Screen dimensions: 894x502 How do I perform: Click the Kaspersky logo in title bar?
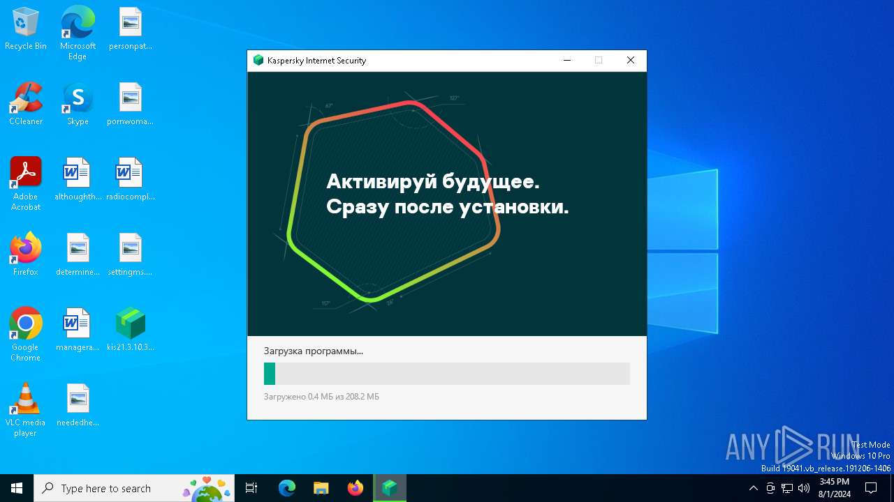point(258,61)
